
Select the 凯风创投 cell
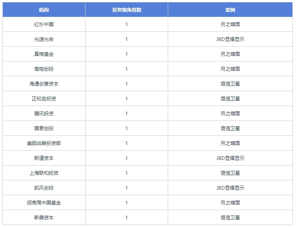pyautogui.click(x=44, y=188)
